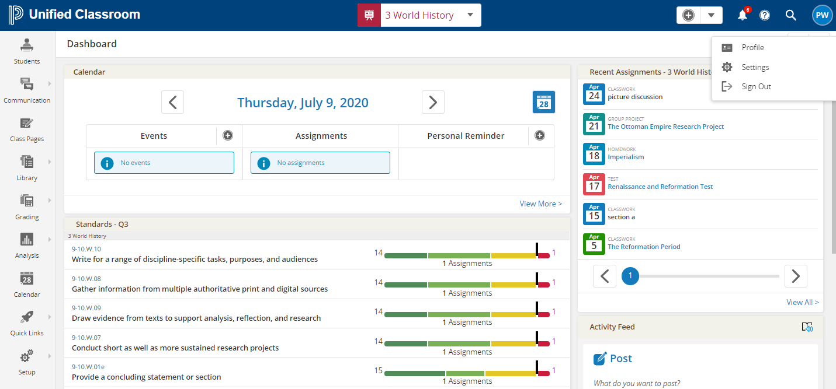
Task: Open the notifications bell
Action: [x=742, y=15]
